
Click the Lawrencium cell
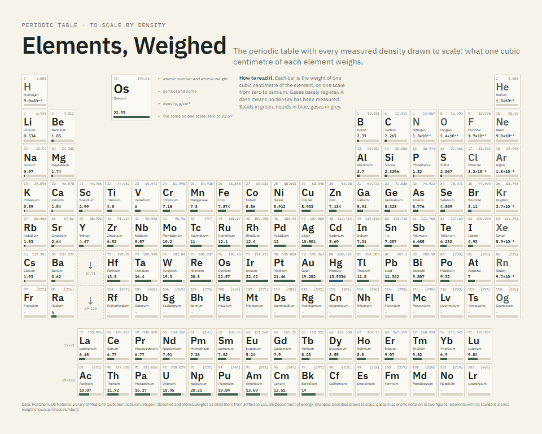[x=479, y=380]
